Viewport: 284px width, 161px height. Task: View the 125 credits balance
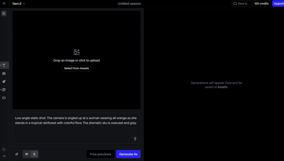261,4
